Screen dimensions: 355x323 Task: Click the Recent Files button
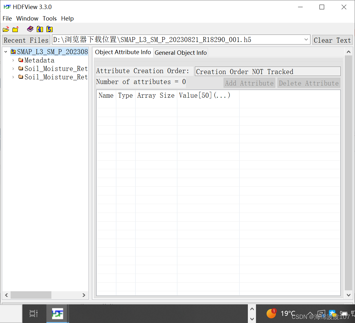coord(26,40)
